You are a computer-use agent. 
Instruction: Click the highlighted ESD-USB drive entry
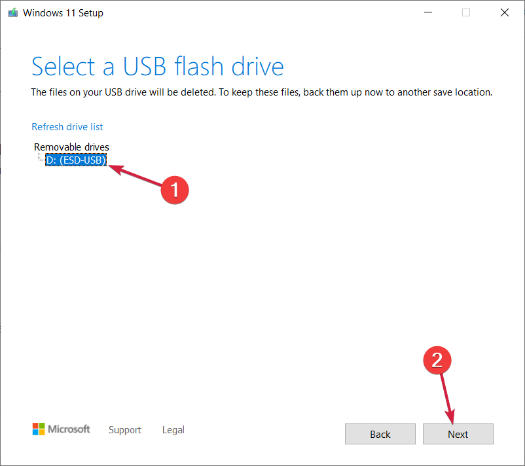pyautogui.click(x=75, y=160)
